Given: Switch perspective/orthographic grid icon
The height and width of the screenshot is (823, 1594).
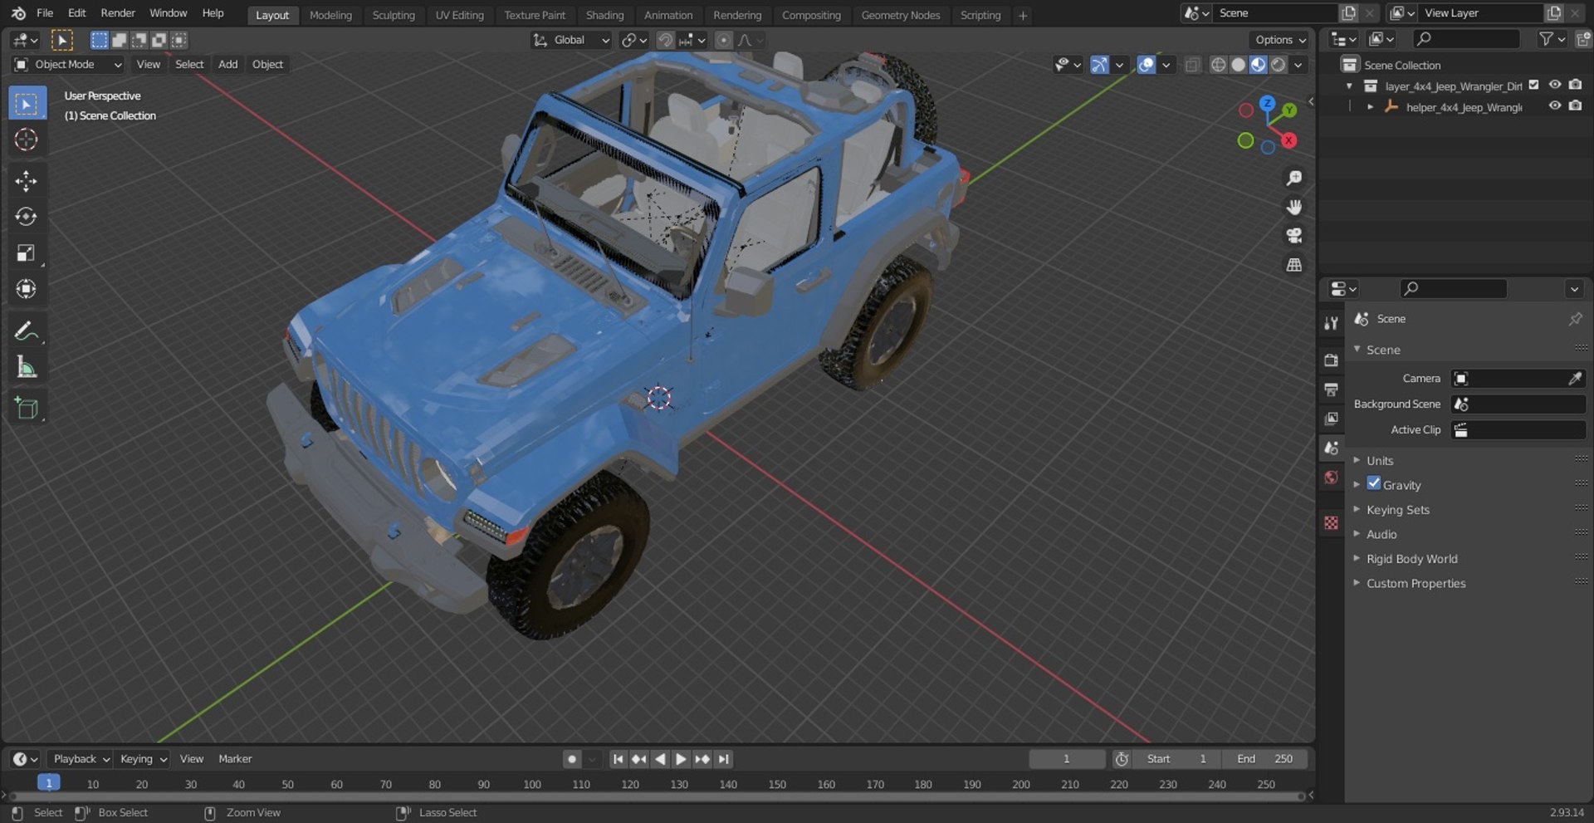Looking at the screenshot, I should point(1293,265).
